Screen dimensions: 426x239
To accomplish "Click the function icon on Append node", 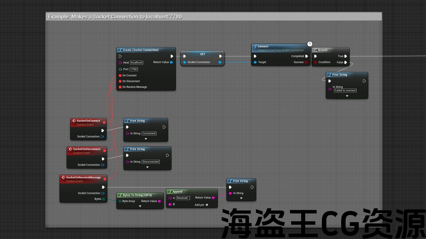I will pos(170,192).
